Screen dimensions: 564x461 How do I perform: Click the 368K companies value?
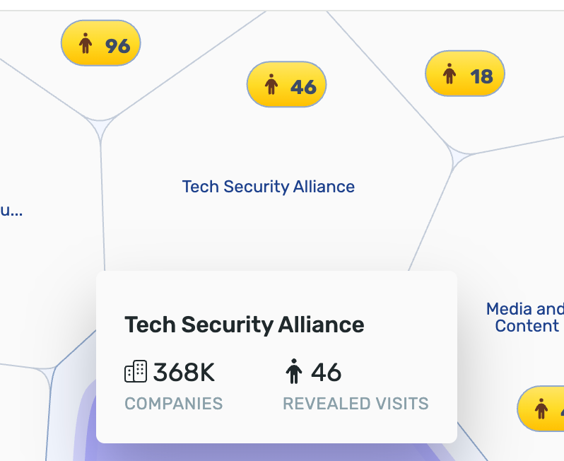(184, 372)
